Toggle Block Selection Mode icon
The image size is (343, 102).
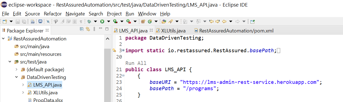75,21
